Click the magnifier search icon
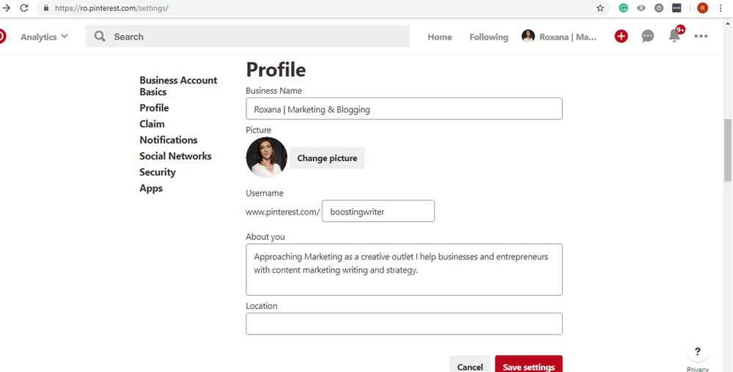Viewport: 733px width, 372px height. (100, 37)
